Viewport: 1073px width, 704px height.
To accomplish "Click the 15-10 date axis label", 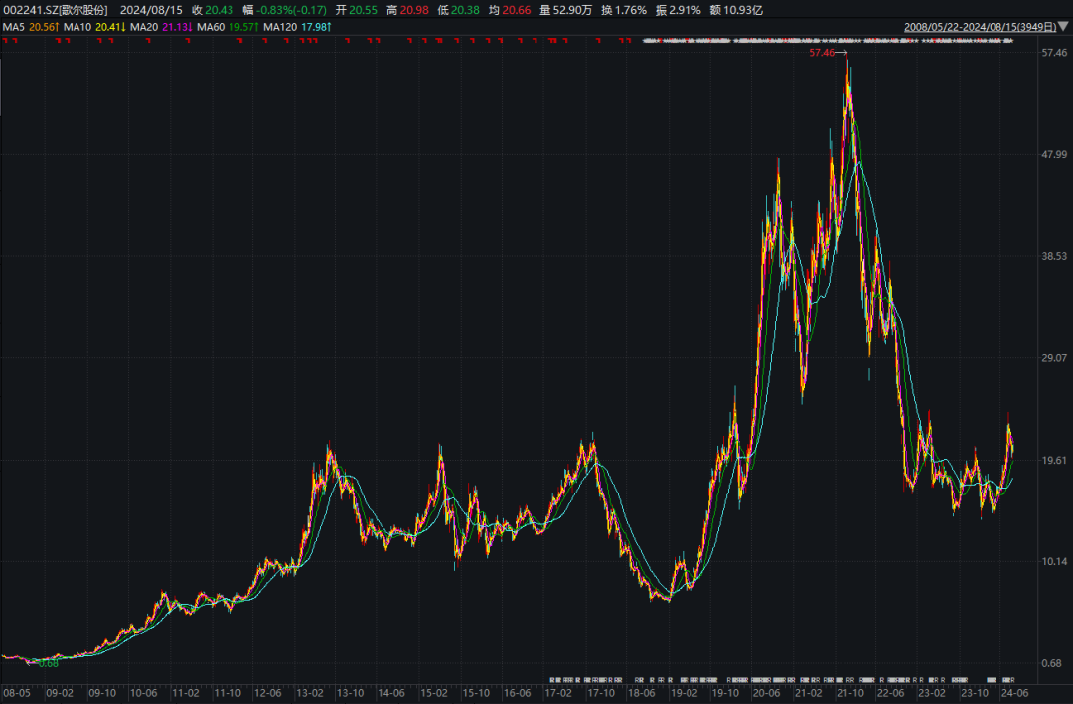I will click(476, 693).
